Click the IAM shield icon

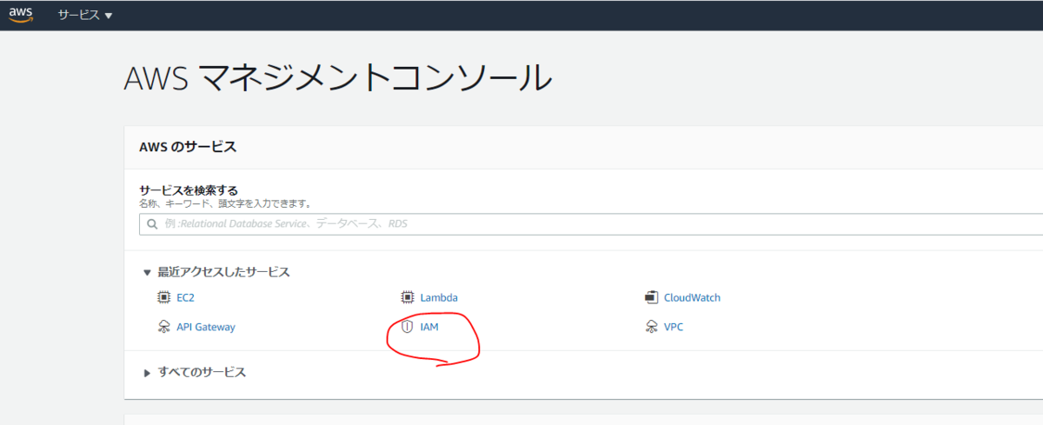(407, 327)
